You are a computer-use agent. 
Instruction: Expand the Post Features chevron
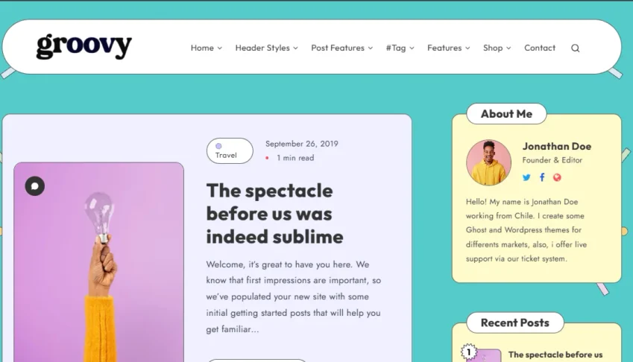371,48
